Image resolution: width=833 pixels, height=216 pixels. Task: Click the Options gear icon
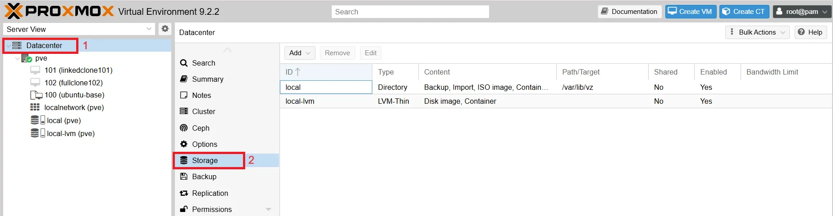[184, 144]
